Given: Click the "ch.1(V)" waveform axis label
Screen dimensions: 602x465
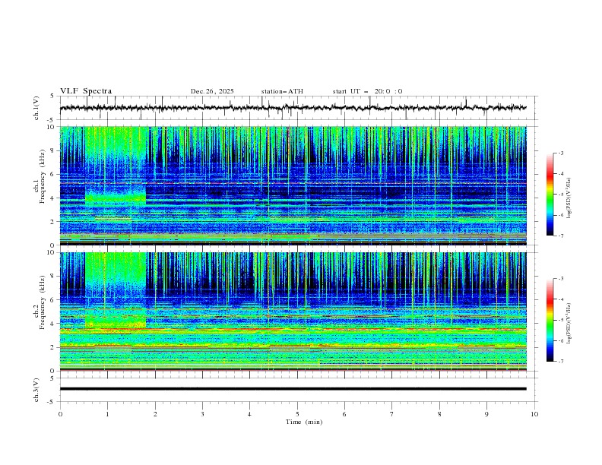Looking at the screenshot, I should (36, 108).
